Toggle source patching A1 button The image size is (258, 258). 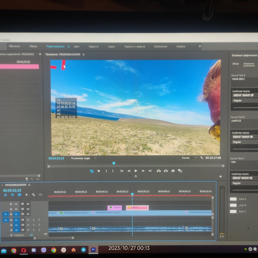pos(6,220)
